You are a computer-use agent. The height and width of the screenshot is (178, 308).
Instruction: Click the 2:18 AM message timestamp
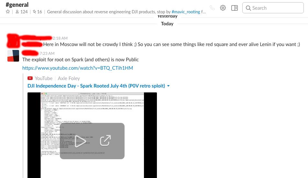pos(60,38)
